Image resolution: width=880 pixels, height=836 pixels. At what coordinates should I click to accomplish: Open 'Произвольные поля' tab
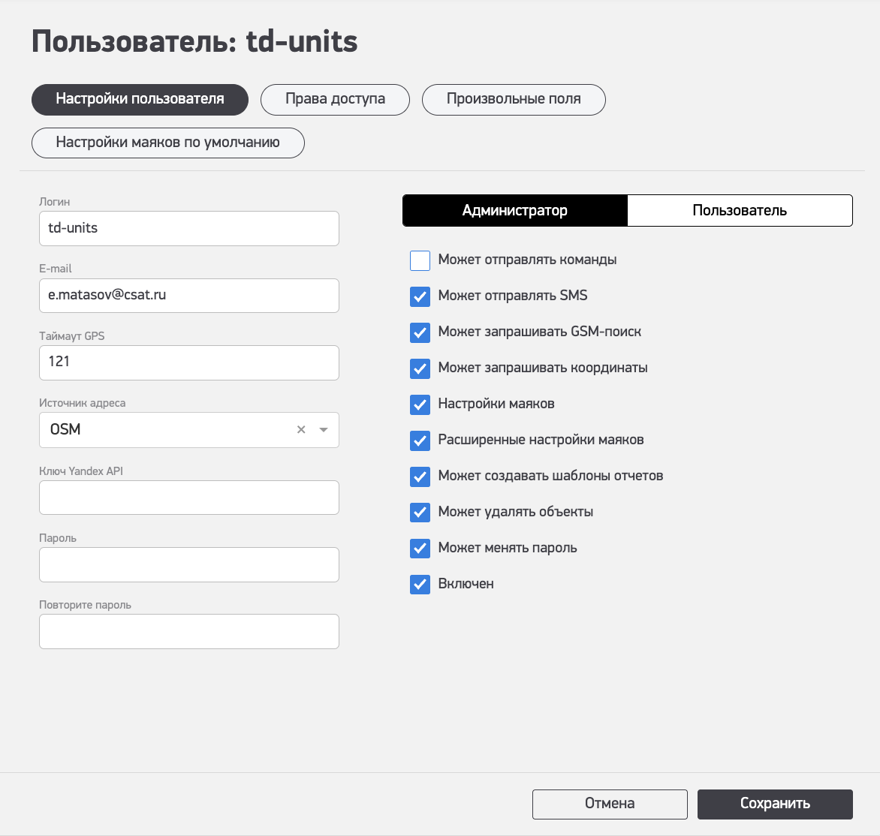pyautogui.click(x=514, y=100)
